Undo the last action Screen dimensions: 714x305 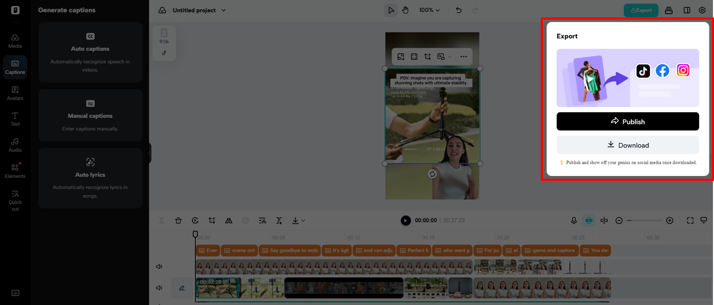(459, 10)
